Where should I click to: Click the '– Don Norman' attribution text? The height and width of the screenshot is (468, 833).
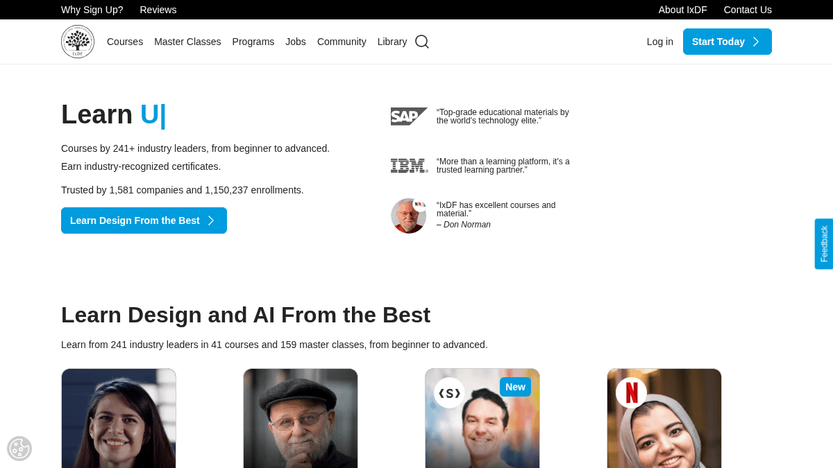coord(464,225)
